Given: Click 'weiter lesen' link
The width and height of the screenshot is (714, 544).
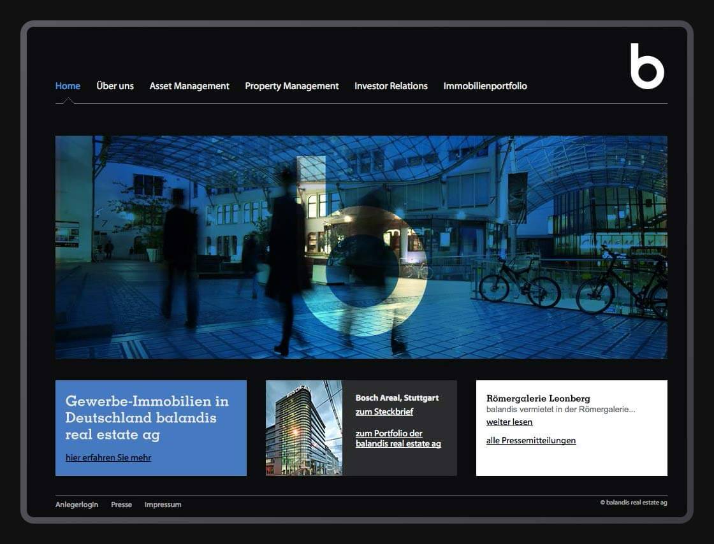Looking at the screenshot, I should click(509, 422).
